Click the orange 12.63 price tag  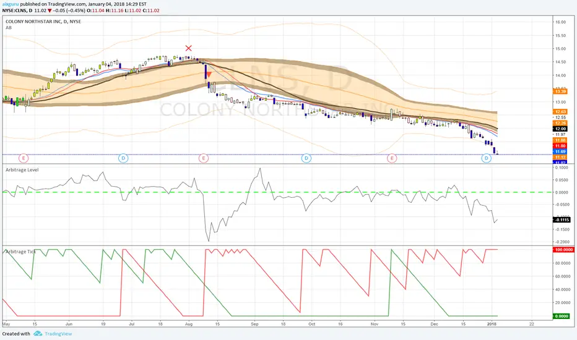coord(560,112)
